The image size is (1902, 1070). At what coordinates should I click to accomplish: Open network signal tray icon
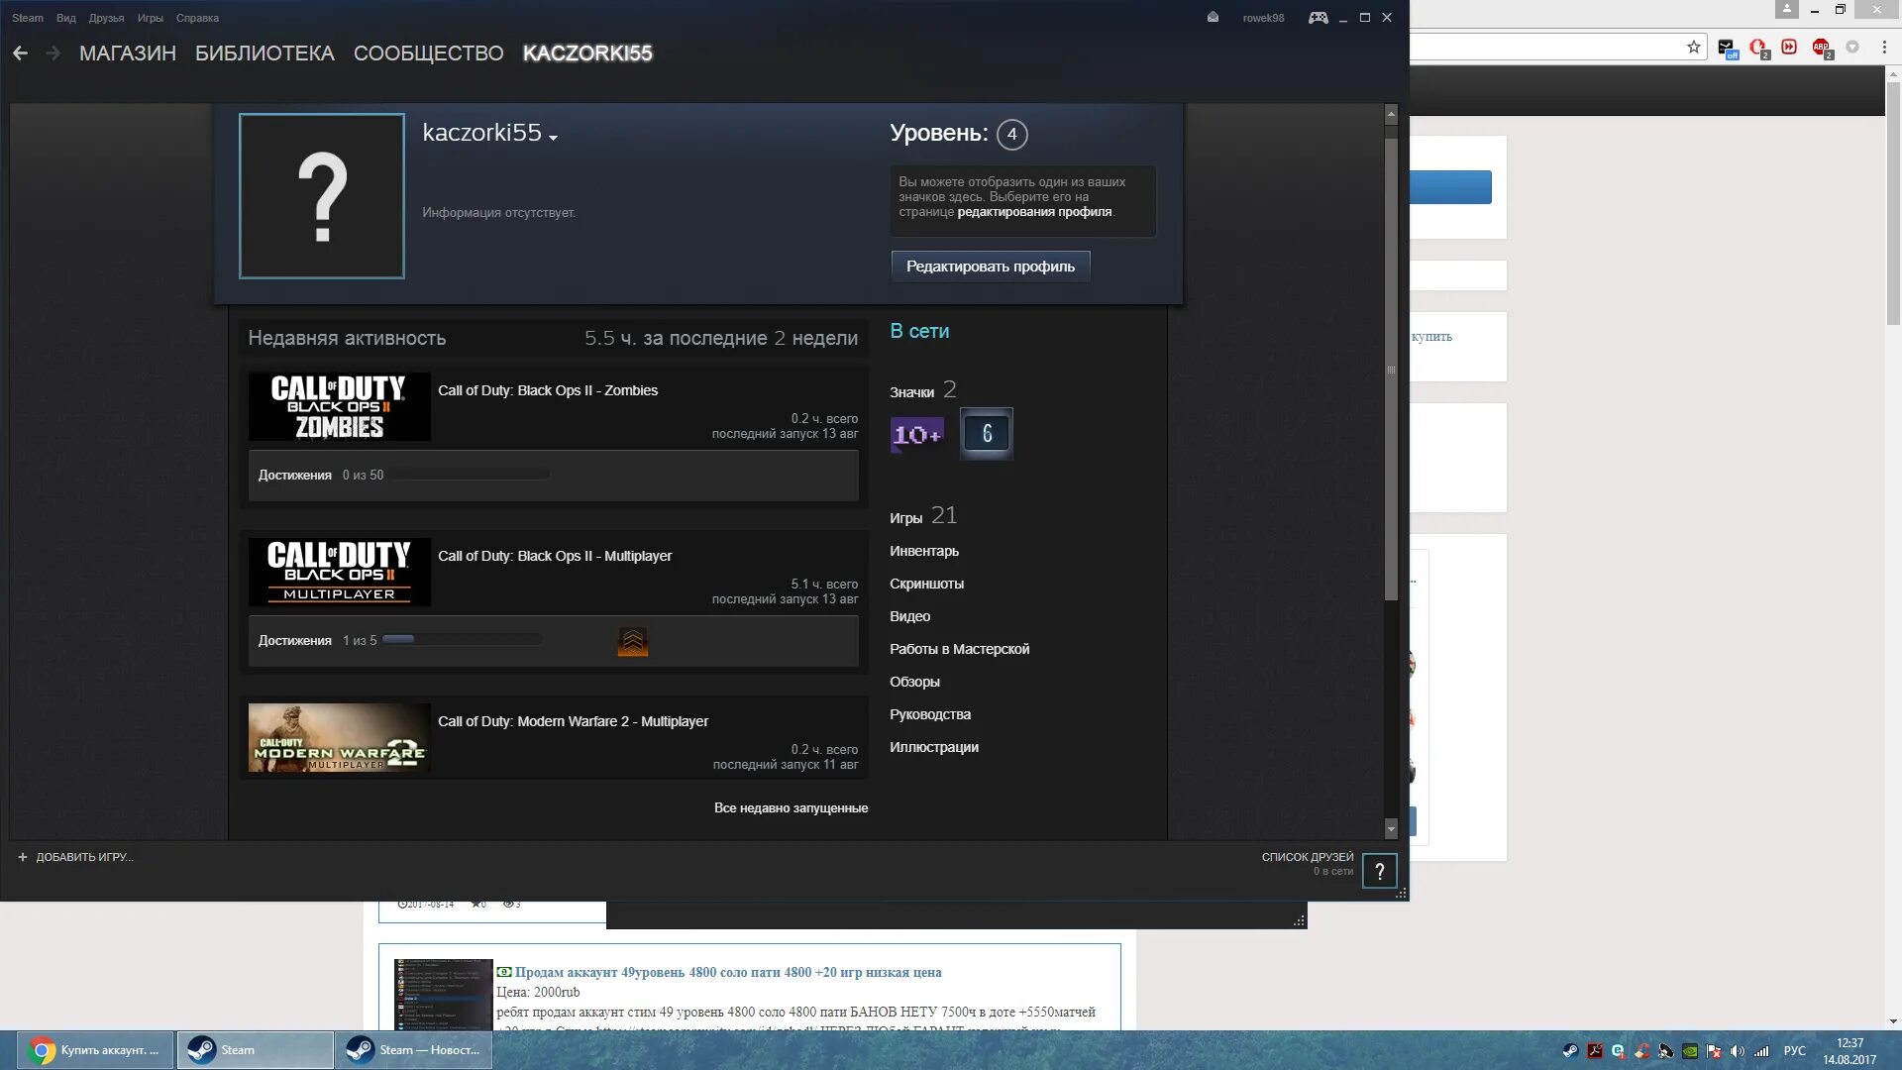point(1761,1051)
